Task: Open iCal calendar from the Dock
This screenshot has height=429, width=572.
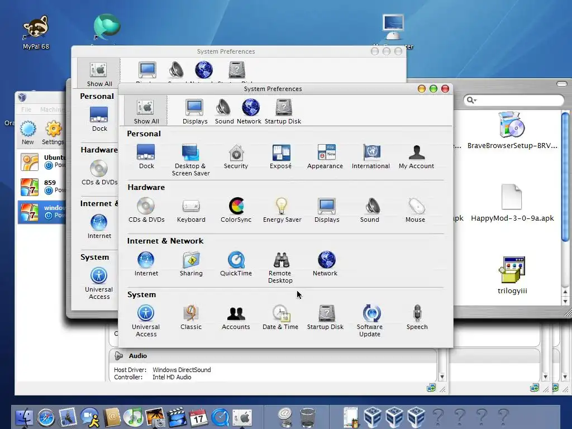Action: pyautogui.click(x=198, y=417)
